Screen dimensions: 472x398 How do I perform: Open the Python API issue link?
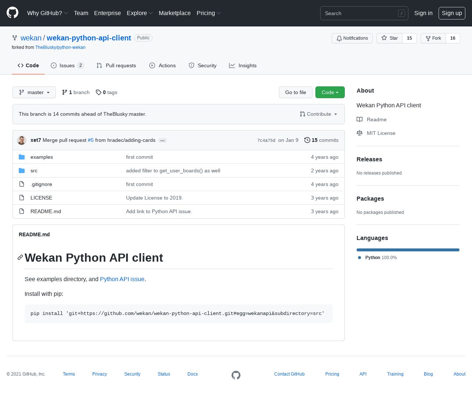click(122, 279)
